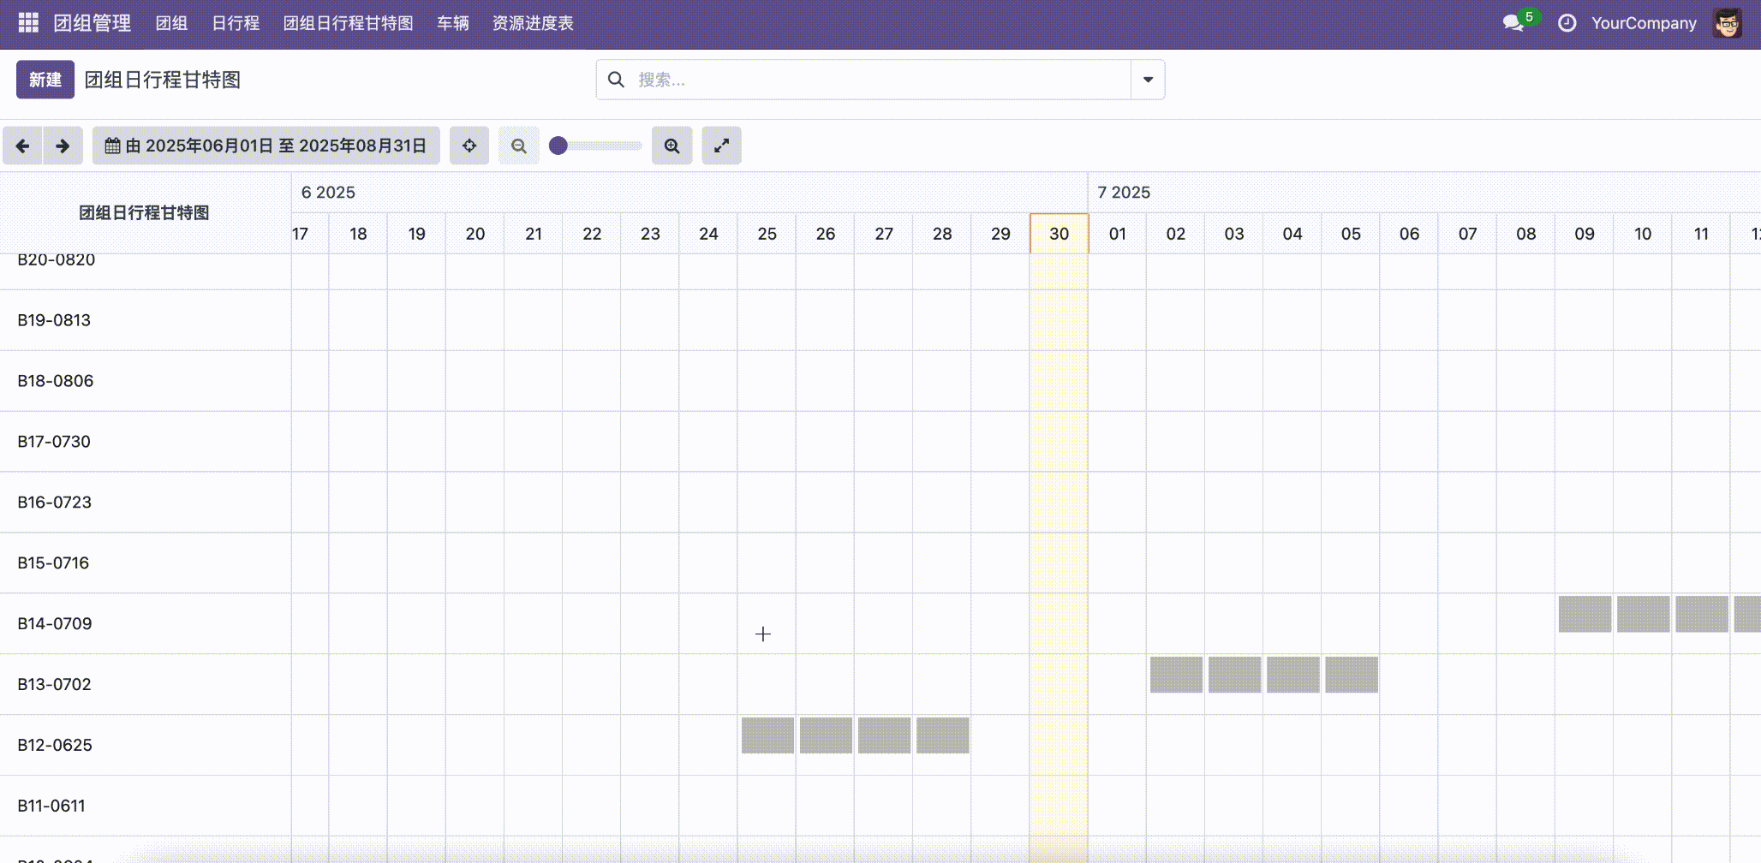Click the B14-0709 bar on July 10
Viewport: 1761px width, 863px height.
1643,614
